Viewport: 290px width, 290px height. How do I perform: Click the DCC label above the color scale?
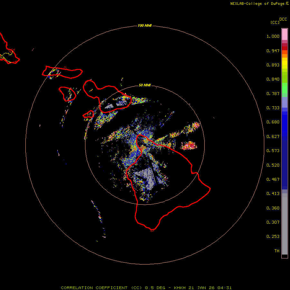click(283, 19)
